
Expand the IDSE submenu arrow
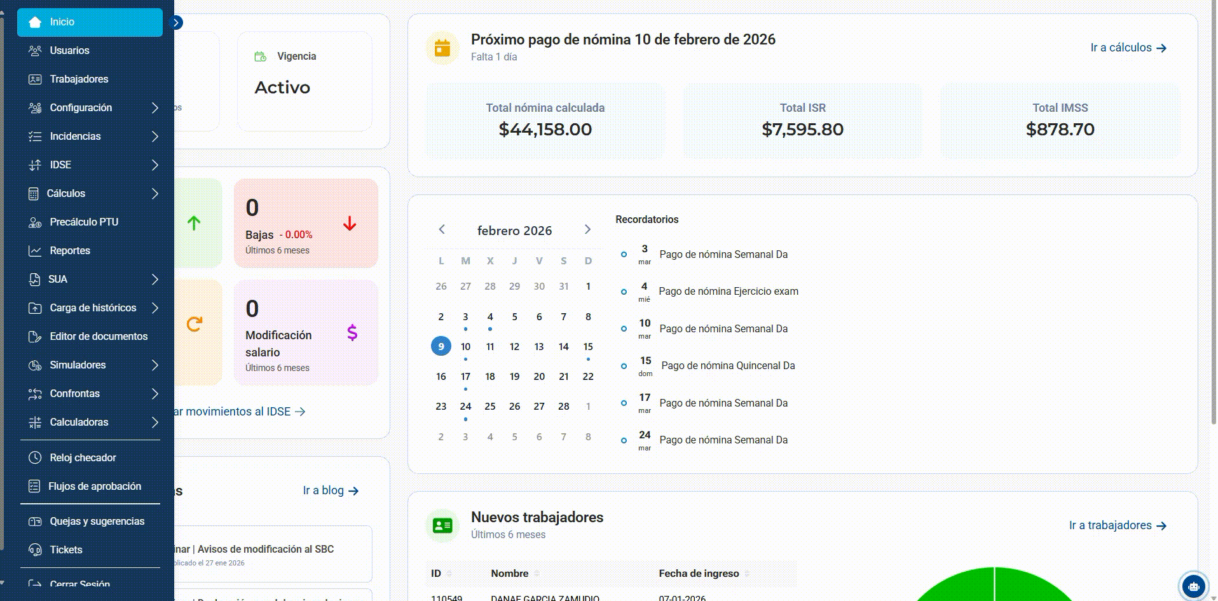click(155, 165)
